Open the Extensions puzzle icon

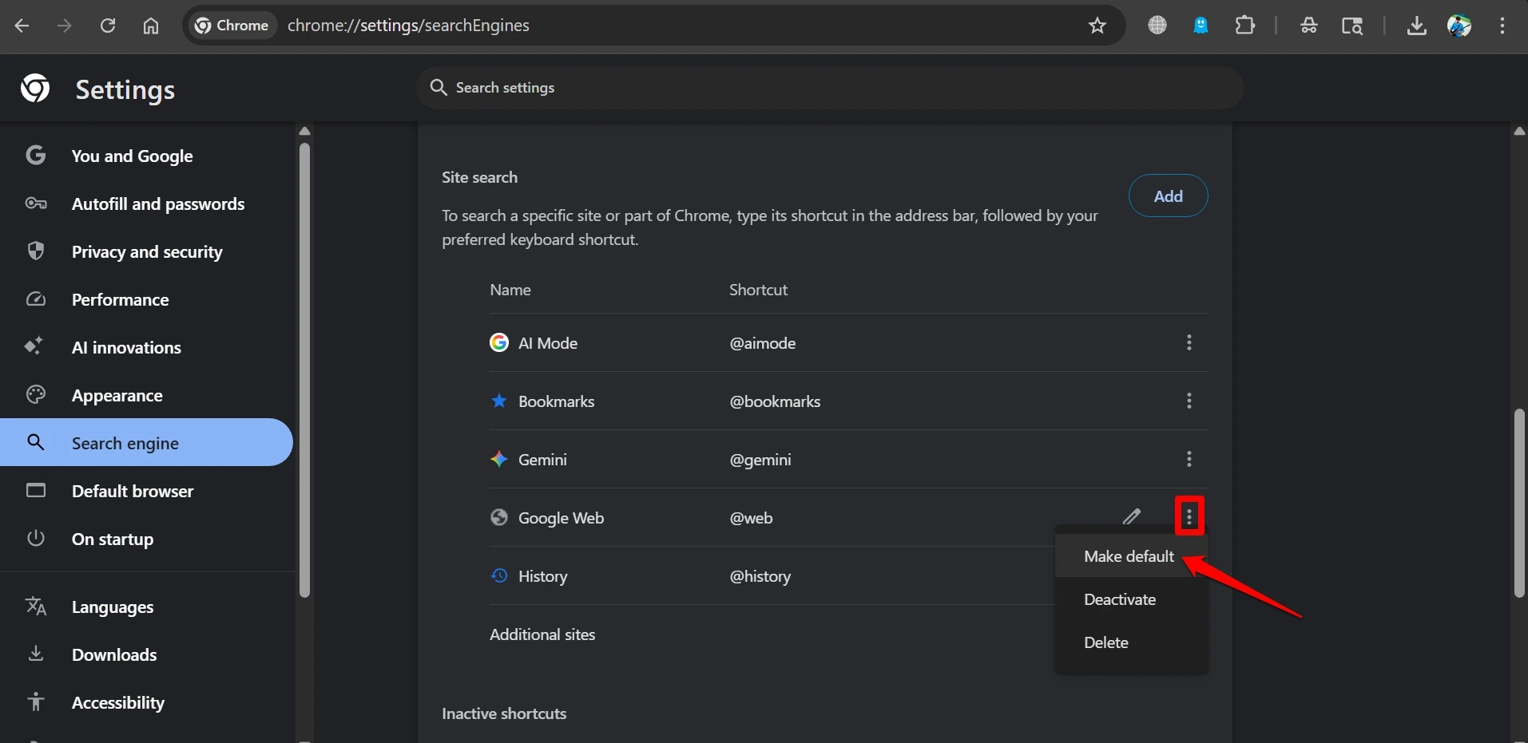[1245, 26]
